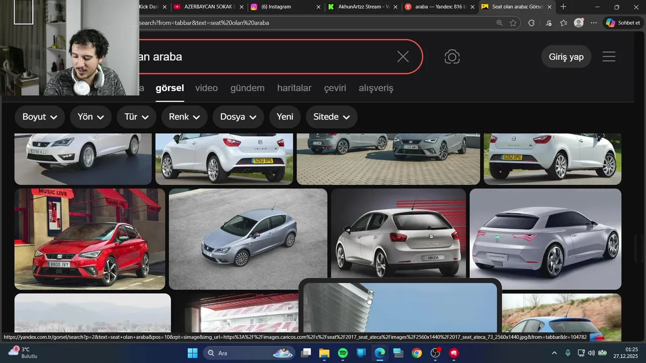The image size is (646, 363).
Task: Click the Giriş yap button
Action: (566, 56)
